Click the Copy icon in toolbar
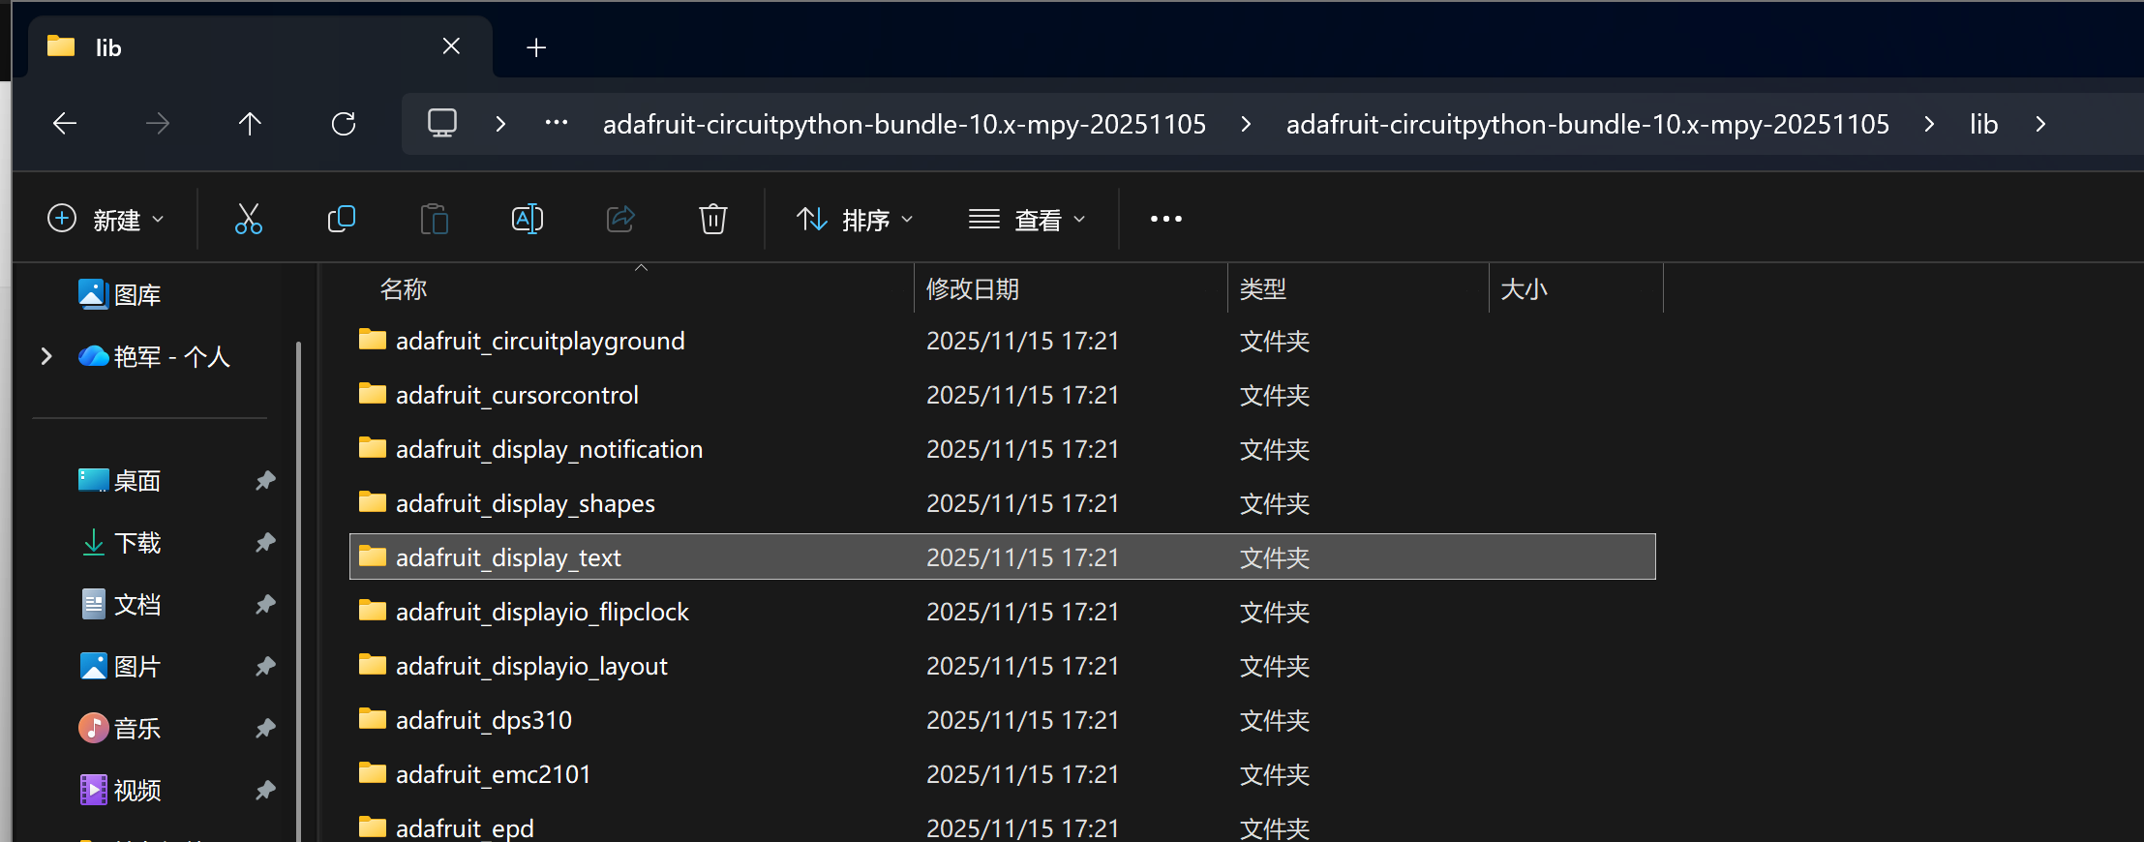Viewport: 2144px width, 842px height. [342, 220]
